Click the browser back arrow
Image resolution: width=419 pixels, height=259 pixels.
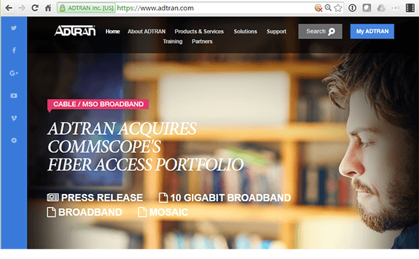click(x=9, y=8)
